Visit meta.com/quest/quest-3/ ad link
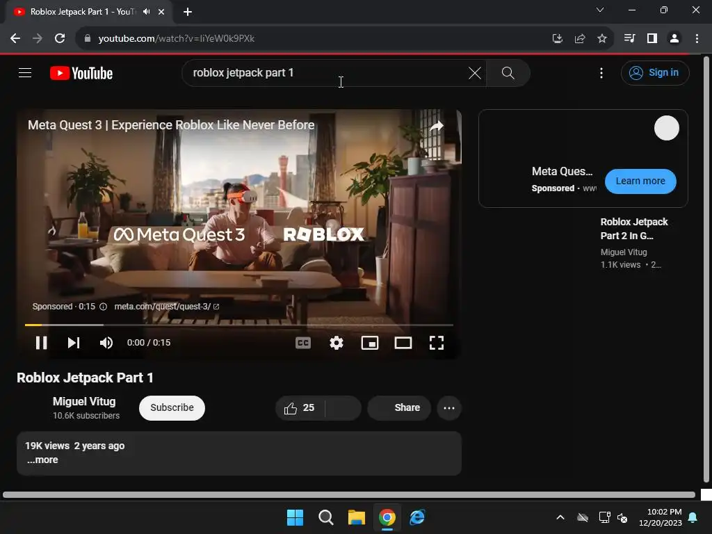 pos(167,307)
